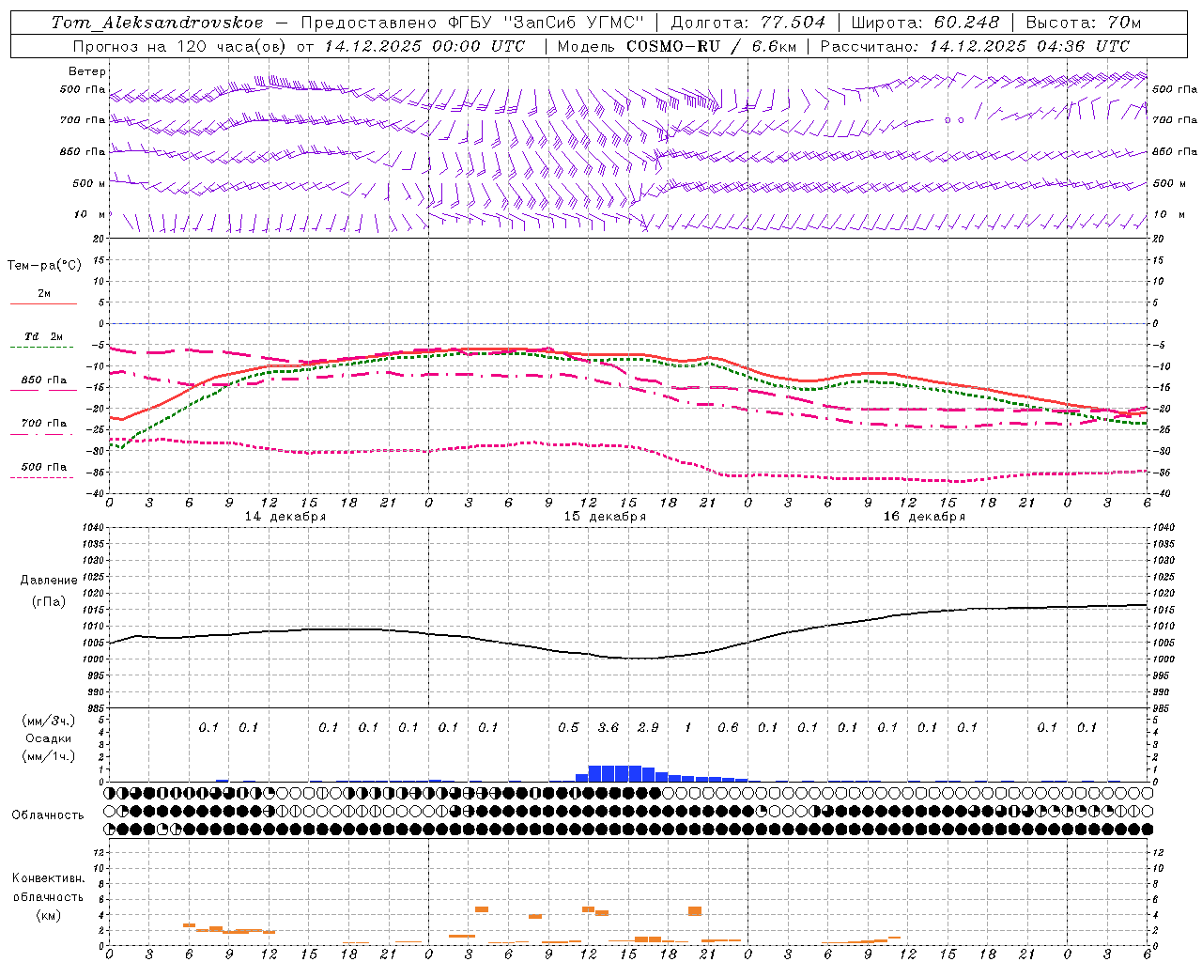Click the forecast start time 14.12.2025 00:00 UTC
1202x962 pixels.
pyautogui.click(x=424, y=46)
